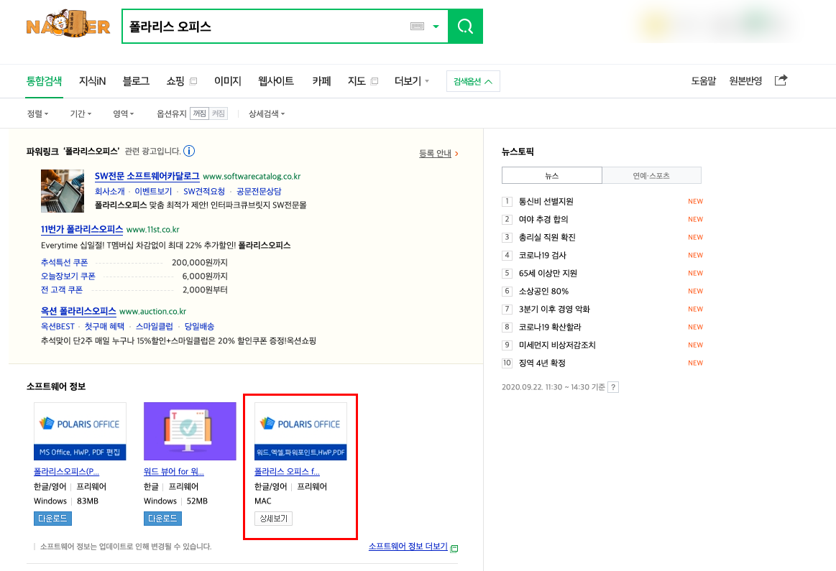
Task: Click the 공문전문상담 sublink
Action: 259,191
